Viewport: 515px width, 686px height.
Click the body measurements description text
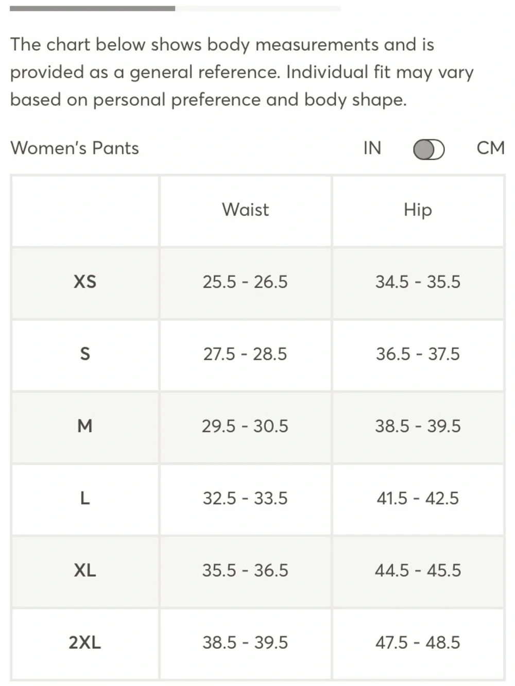(242, 72)
